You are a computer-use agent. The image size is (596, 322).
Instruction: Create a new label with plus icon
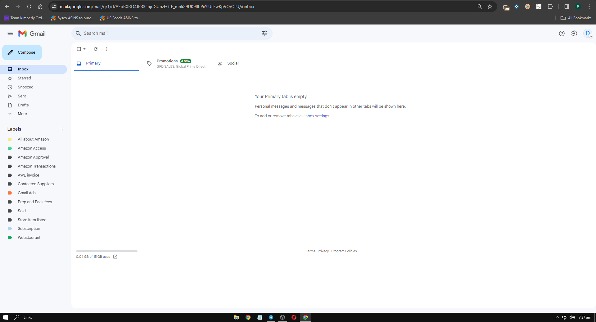click(62, 129)
